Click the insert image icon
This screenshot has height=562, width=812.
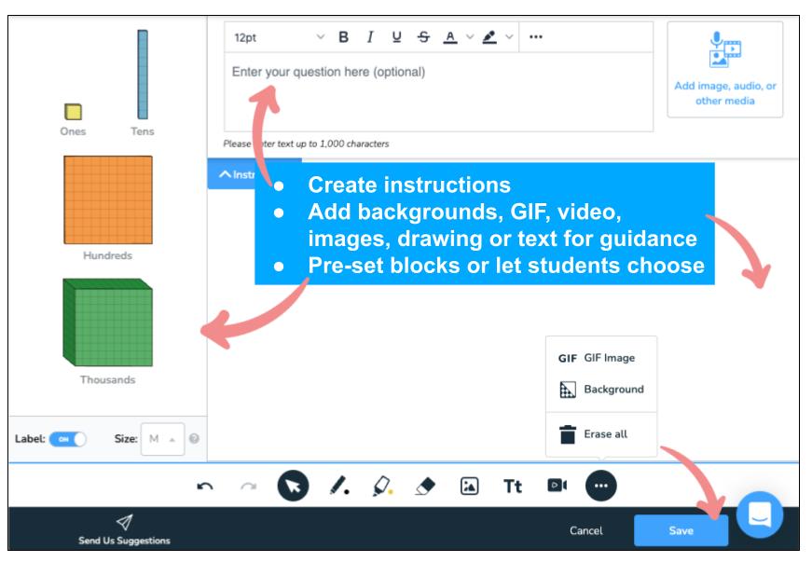coord(470,486)
